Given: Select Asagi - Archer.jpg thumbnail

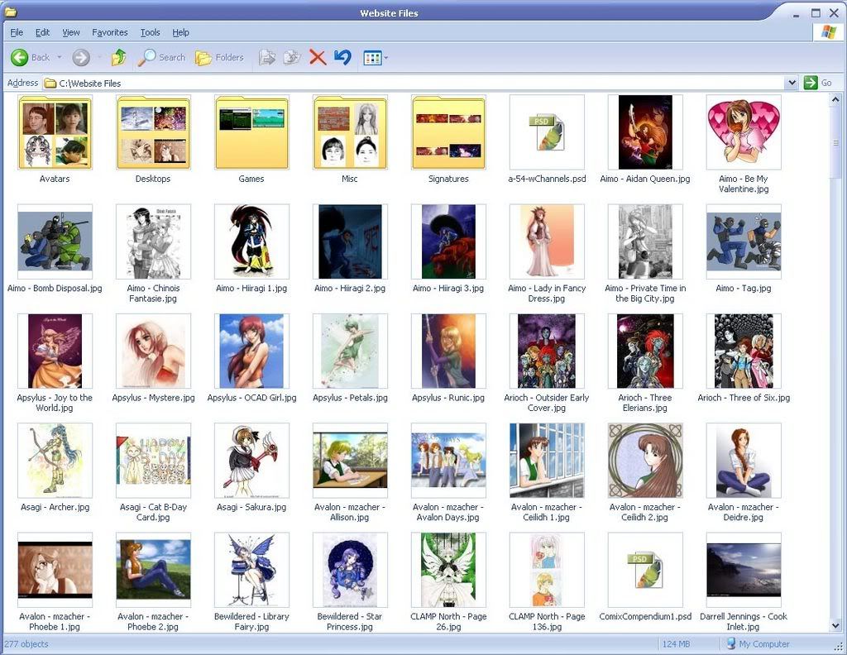Looking at the screenshot, I should pyautogui.click(x=55, y=461).
